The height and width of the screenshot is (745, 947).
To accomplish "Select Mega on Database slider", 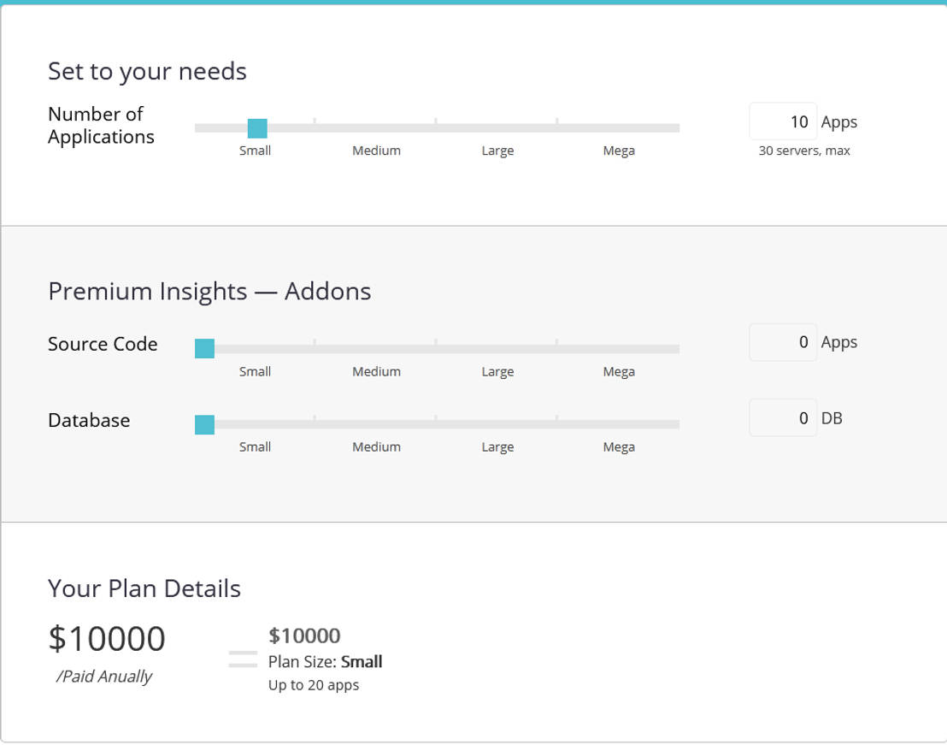I will click(x=619, y=447).
